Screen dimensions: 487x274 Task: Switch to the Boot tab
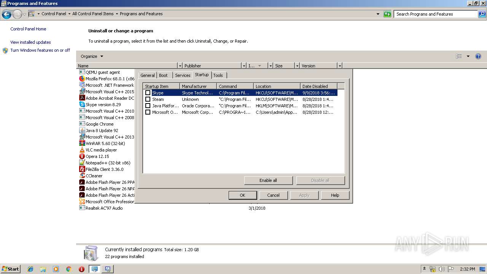(163, 75)
